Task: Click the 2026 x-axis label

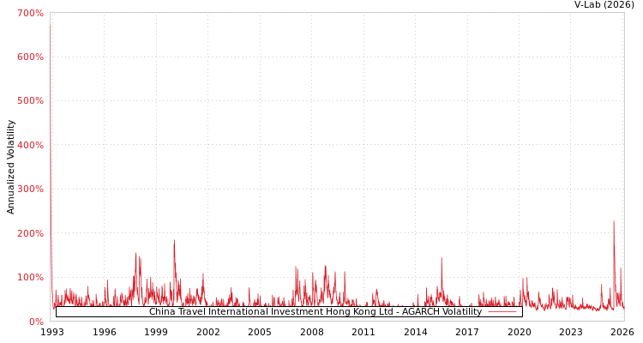Action: tap(622, 332)
